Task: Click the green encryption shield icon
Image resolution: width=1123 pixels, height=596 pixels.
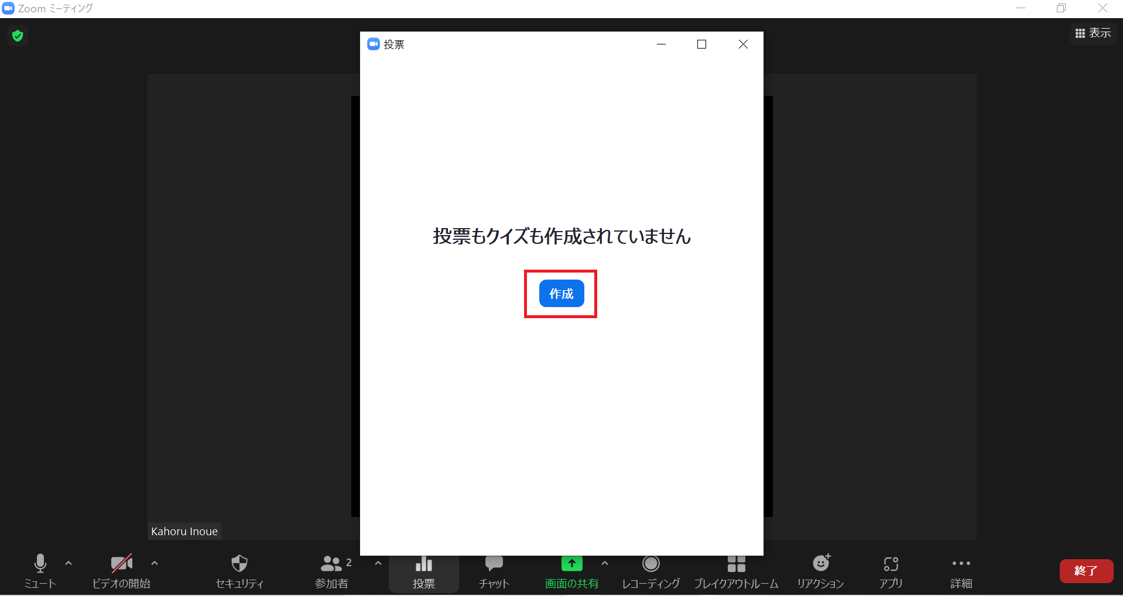Action: 18,36
